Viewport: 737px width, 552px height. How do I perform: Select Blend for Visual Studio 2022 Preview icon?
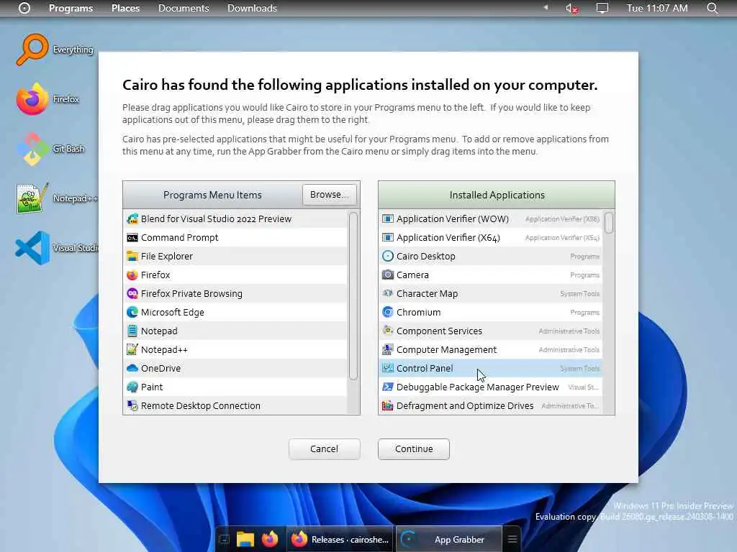click(132, 218)
